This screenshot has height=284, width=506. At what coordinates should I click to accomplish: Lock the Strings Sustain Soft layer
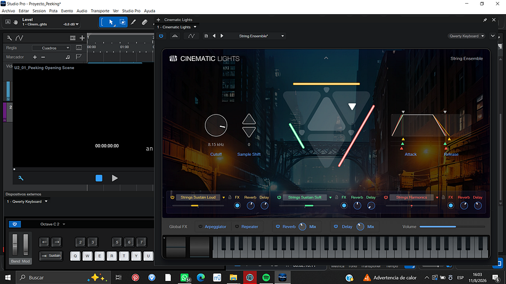(x=336, y=197)
